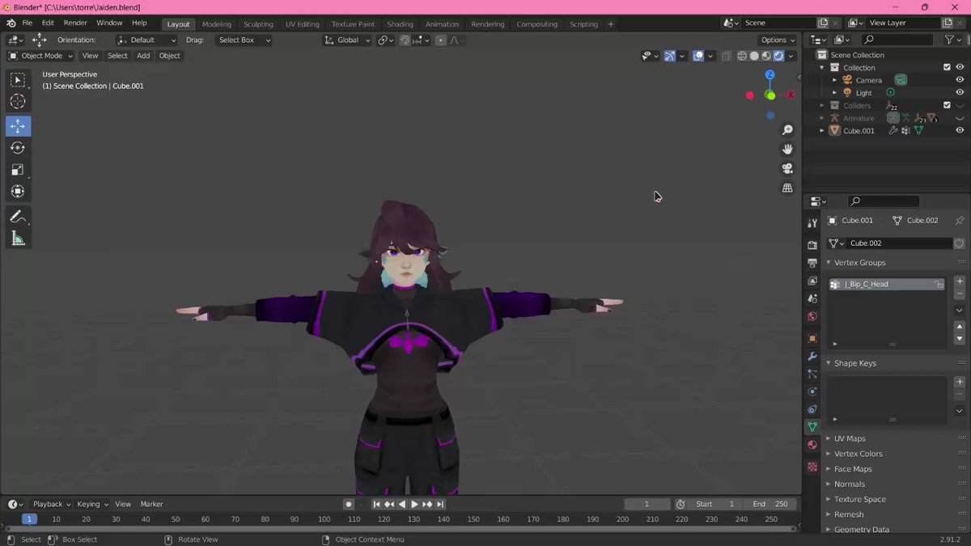Switch to solid viewport shading
Viewport: 971px width, 546px height.
(754, 56)
